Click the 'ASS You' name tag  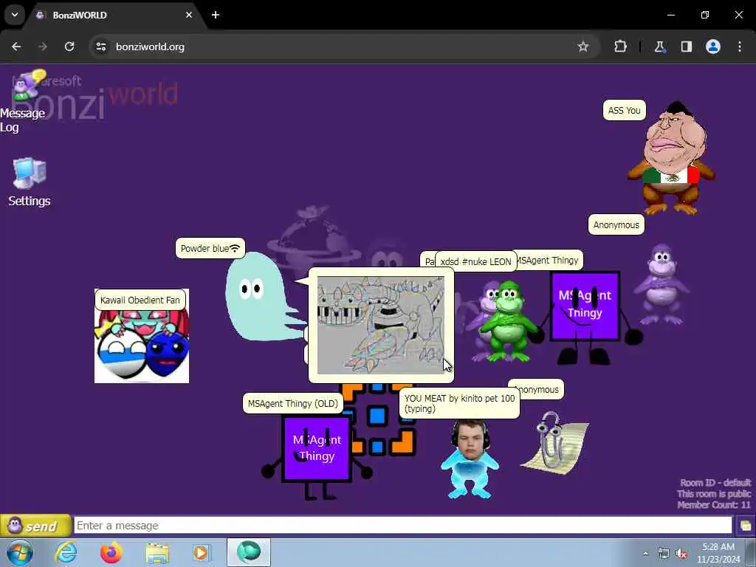coord(624,111)
